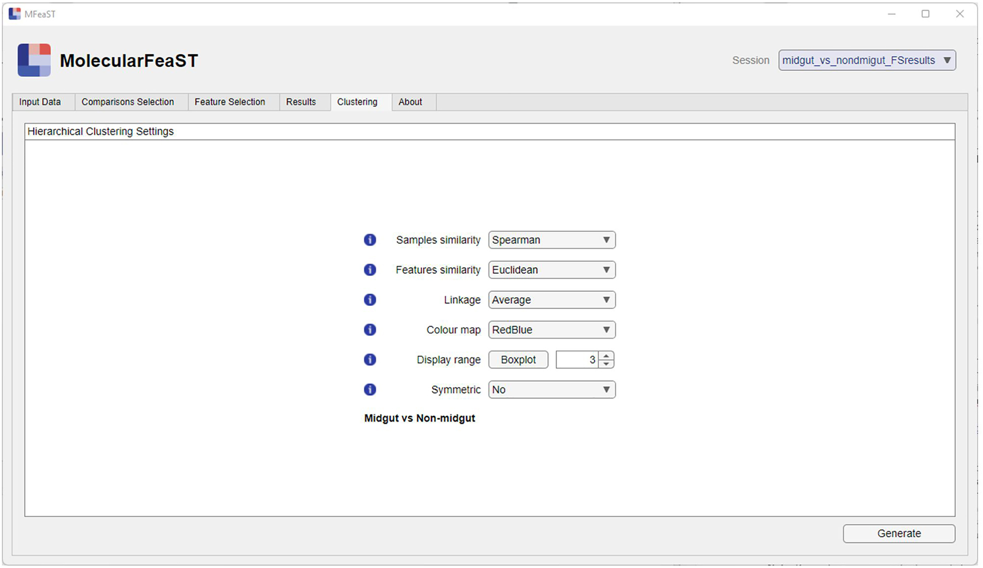Viewport: 983px width, 568px height.
Task: Click the display range number field
Action: [x=577, y=360]
